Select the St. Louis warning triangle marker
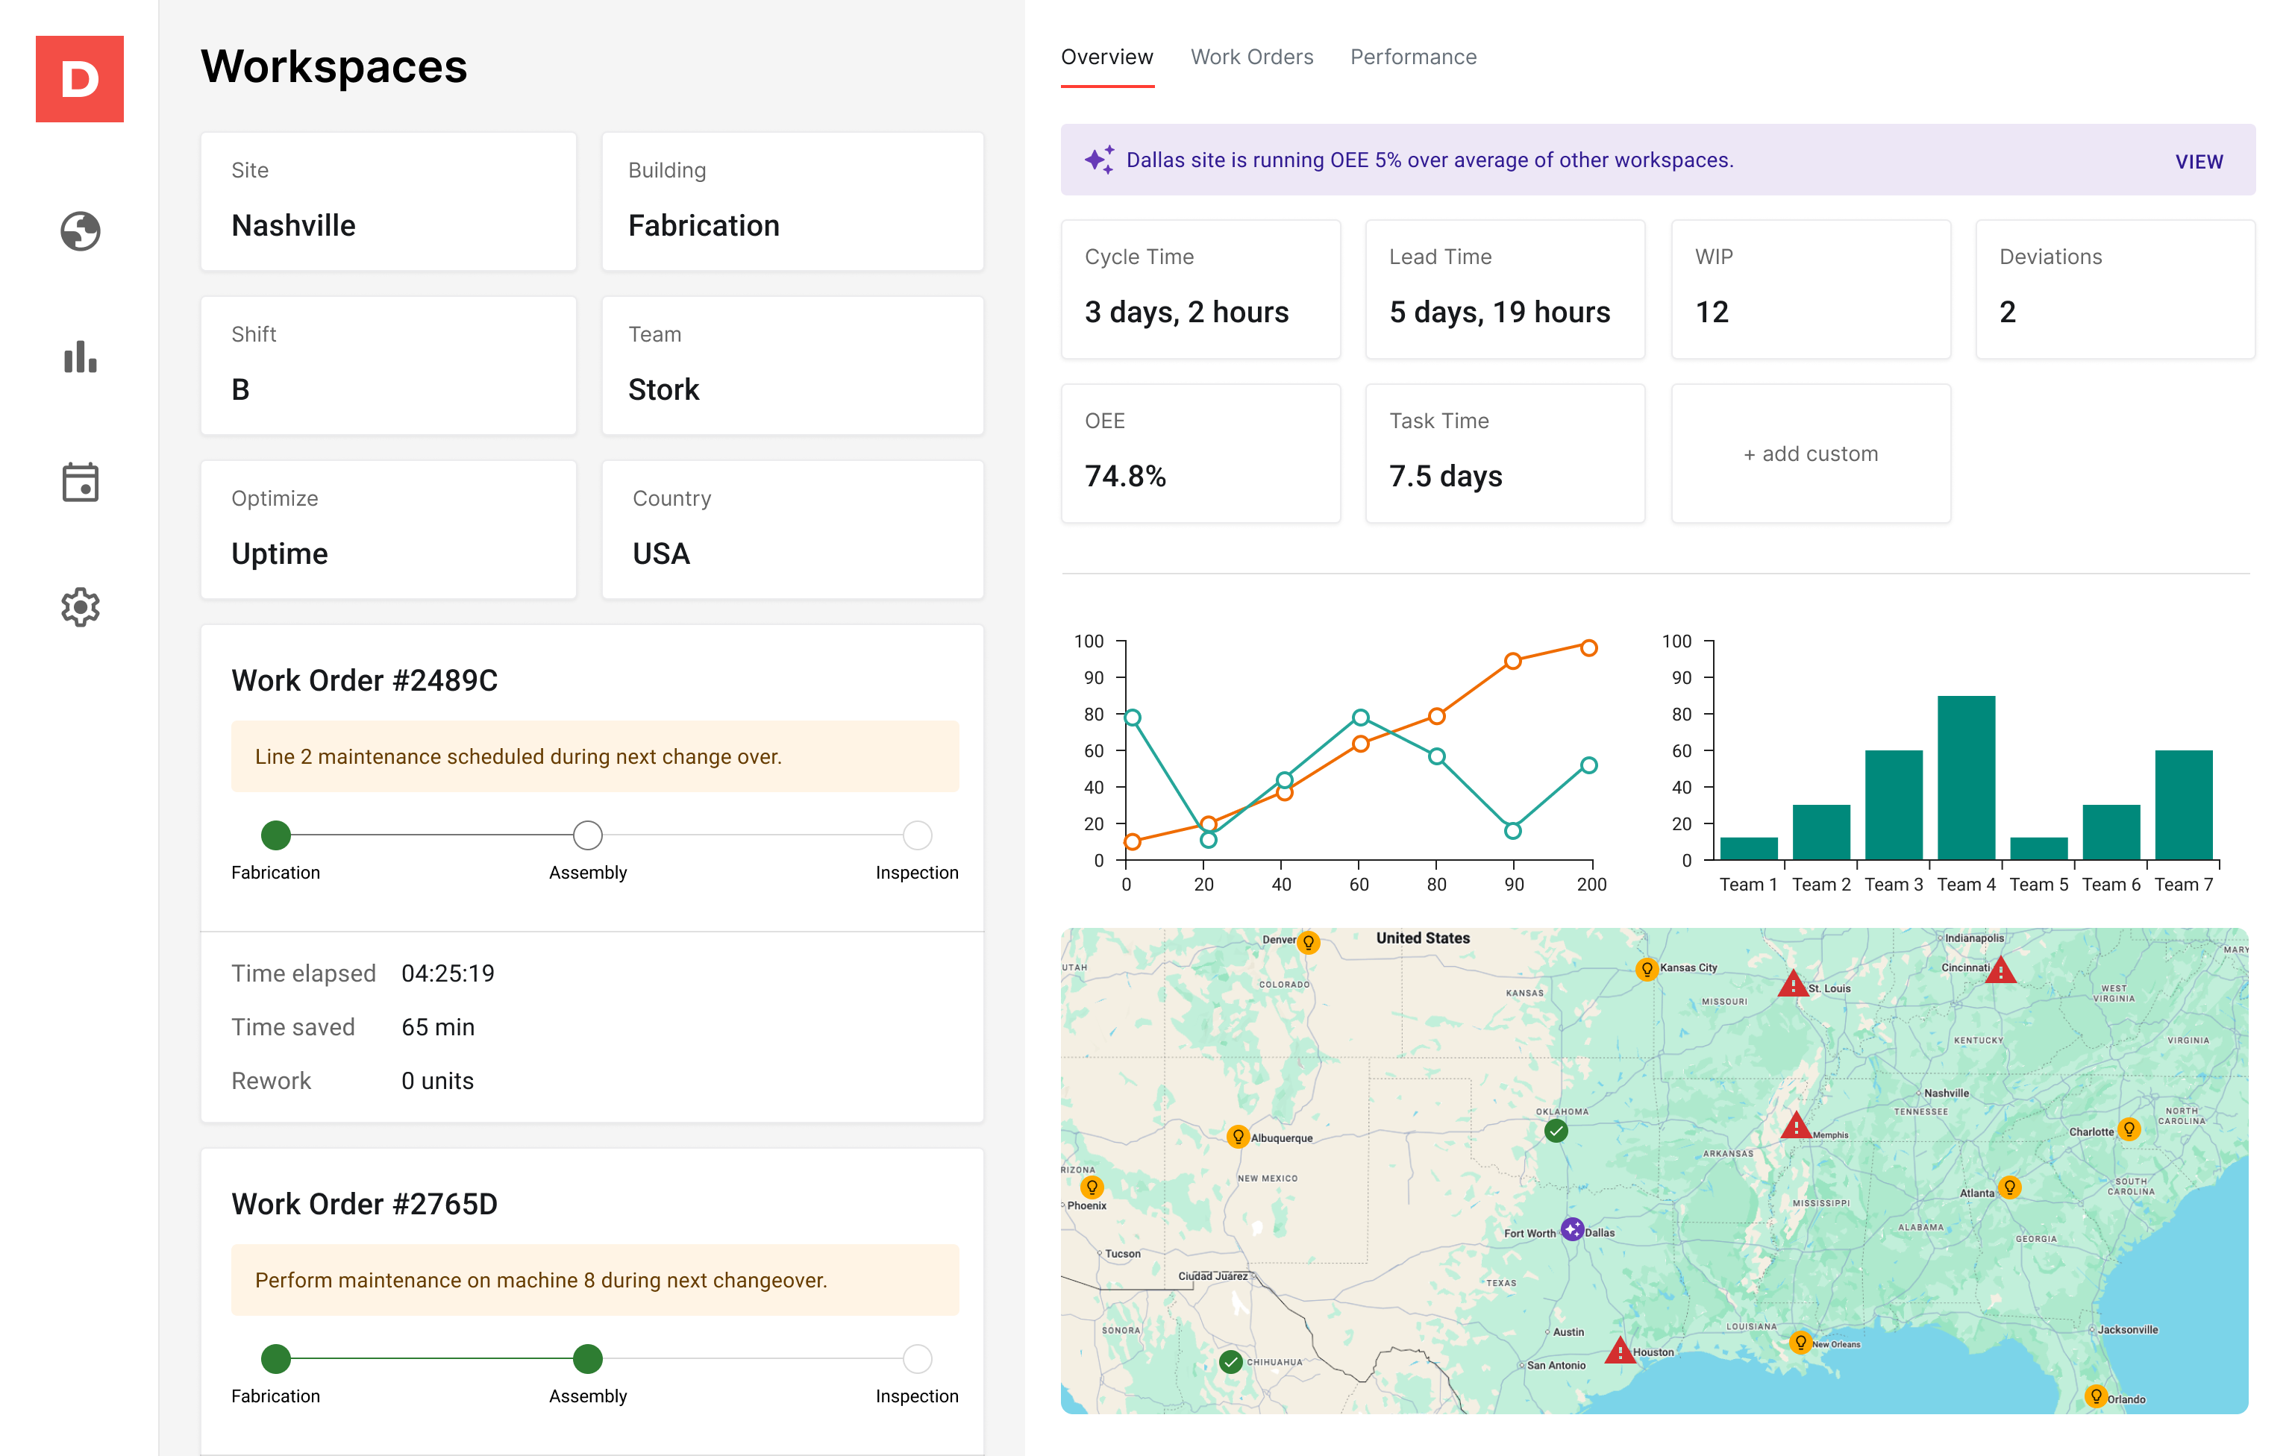 [1794, 984]
